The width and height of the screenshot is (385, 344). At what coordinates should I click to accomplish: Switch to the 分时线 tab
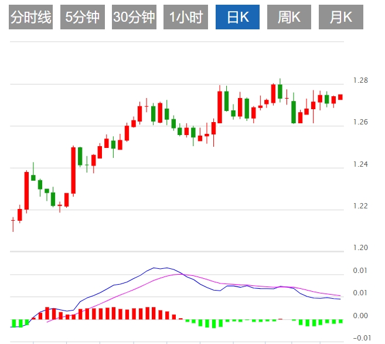pyautogui.click(x=31, y=18)
